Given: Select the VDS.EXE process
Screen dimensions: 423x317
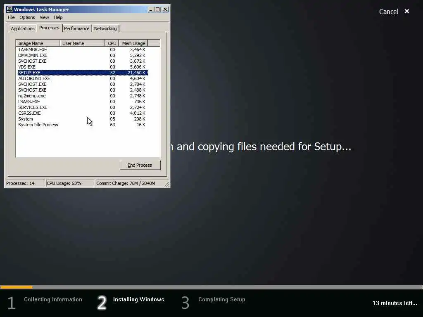Looking at the screenshot, I should [82, 67].
